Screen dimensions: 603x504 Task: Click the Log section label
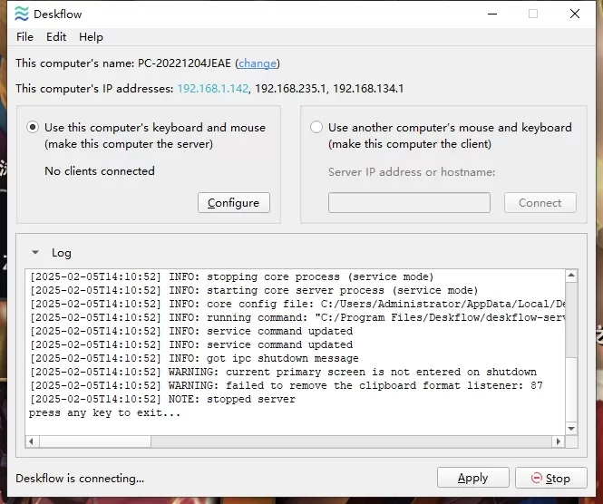point(62,253)
